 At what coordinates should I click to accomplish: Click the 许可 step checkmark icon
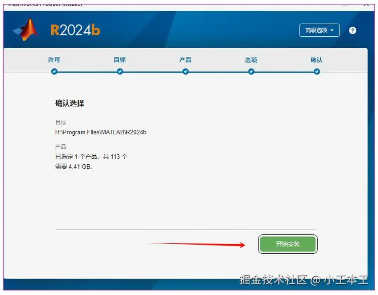click(x=54, y=71)
